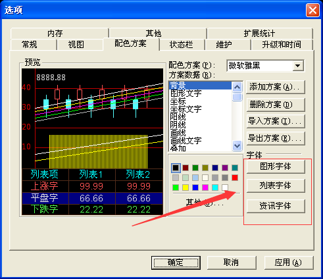Open the 配色方案 combo box showing 微软雅黑
This screenshot has height=279, width=323.
pyautogui.click(x=265, y=66)
